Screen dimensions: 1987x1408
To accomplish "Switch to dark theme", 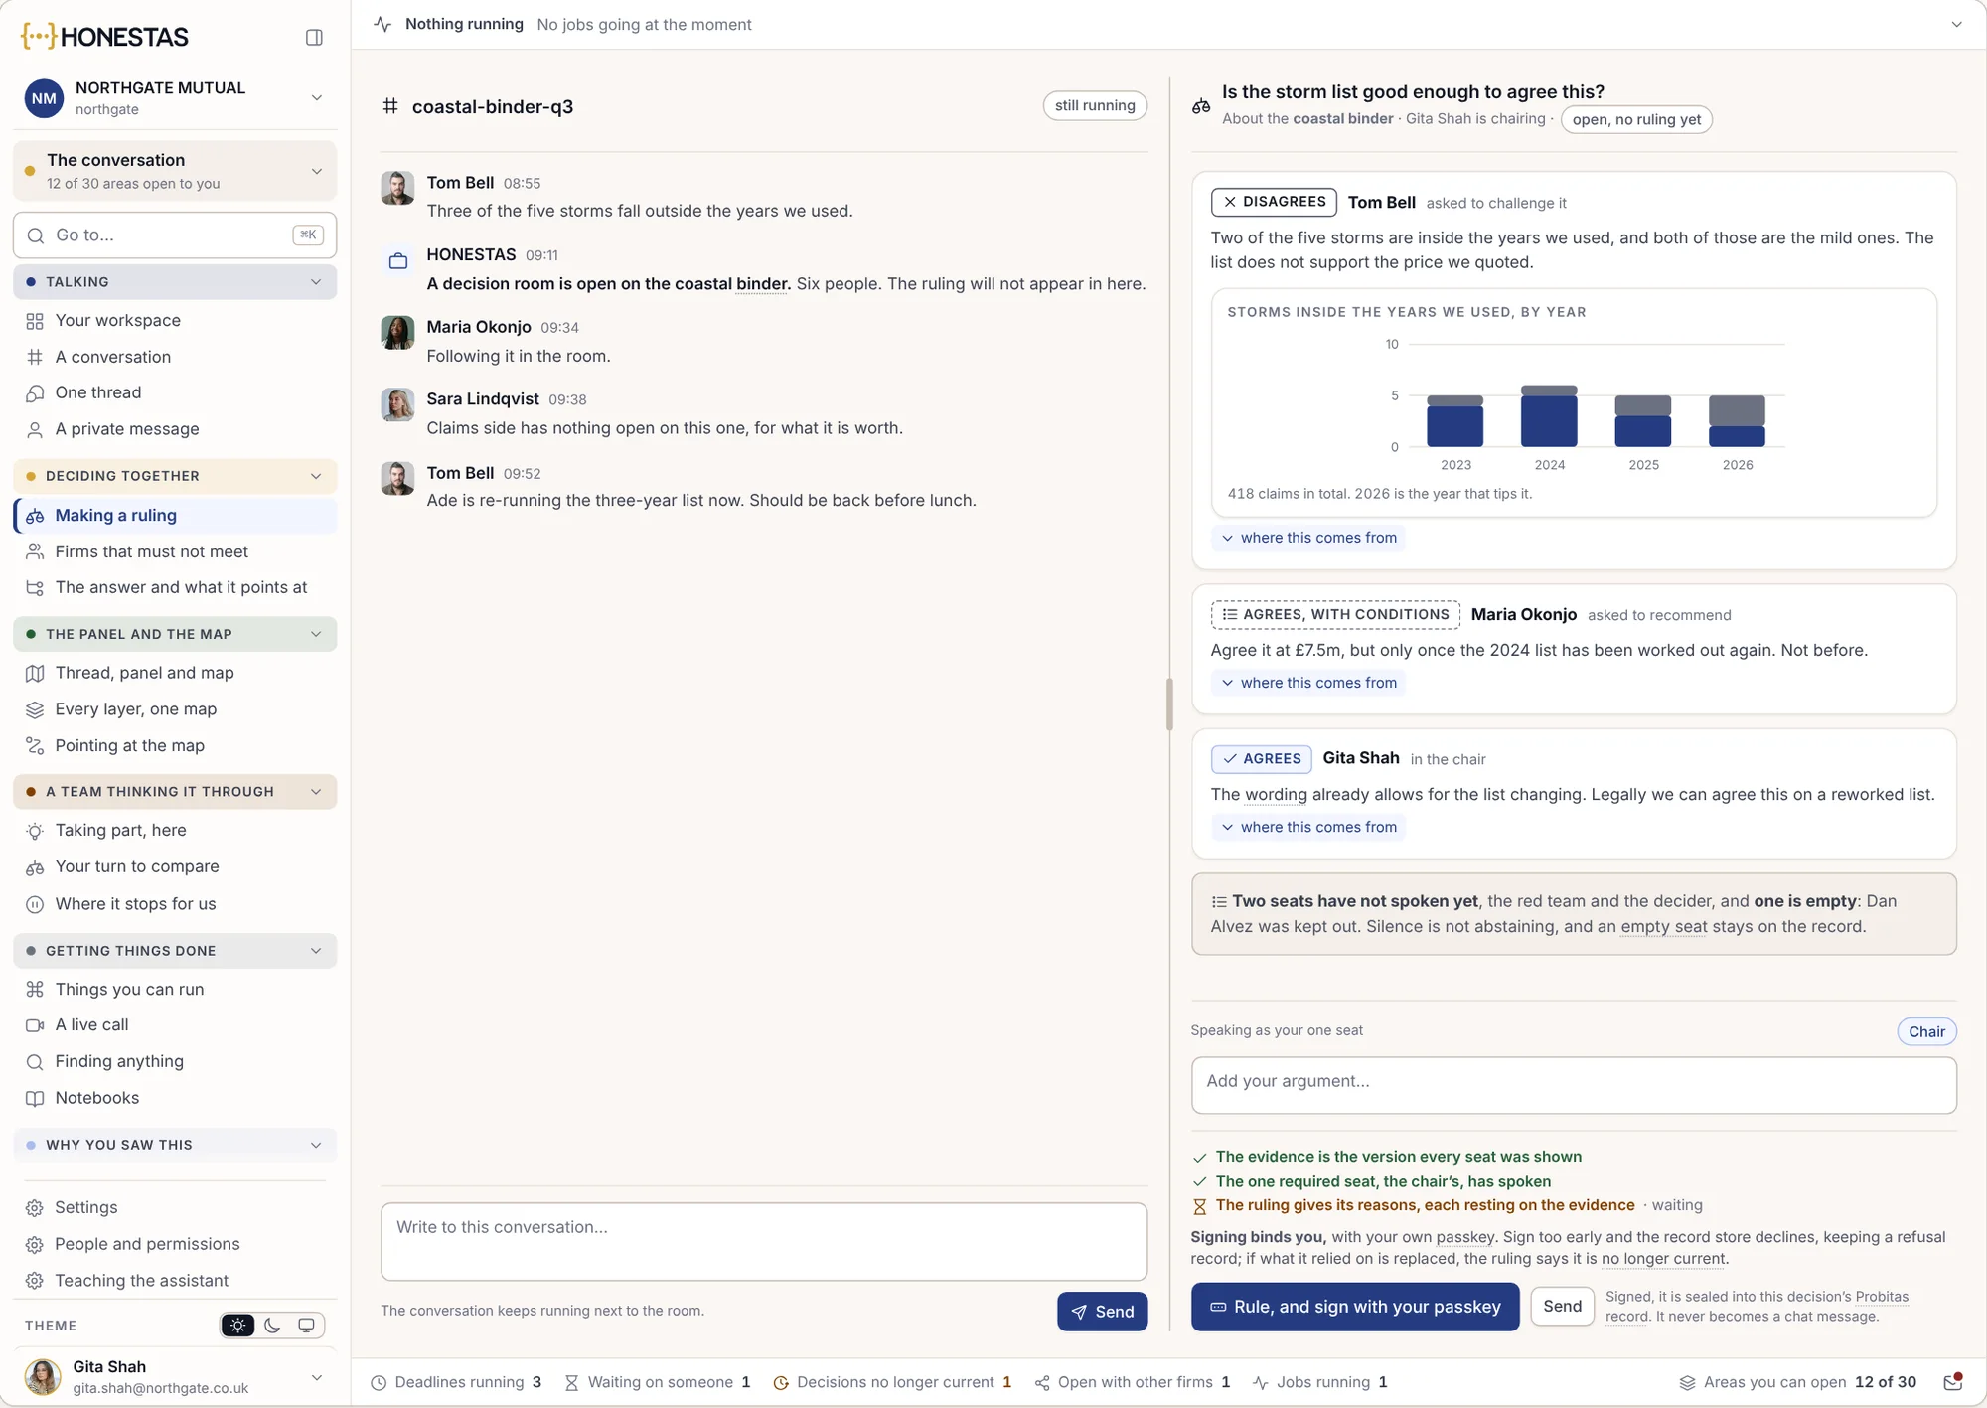I will (272, 1326).
